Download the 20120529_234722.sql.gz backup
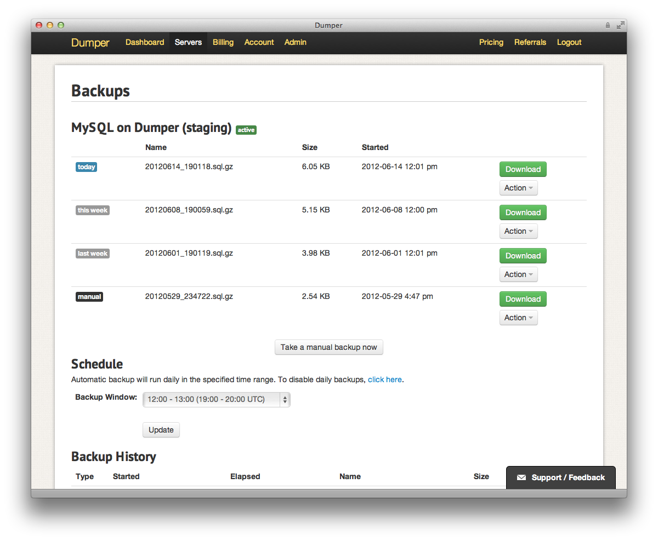The width and height of the screenshot is (658, 541). tap(523, 299)
